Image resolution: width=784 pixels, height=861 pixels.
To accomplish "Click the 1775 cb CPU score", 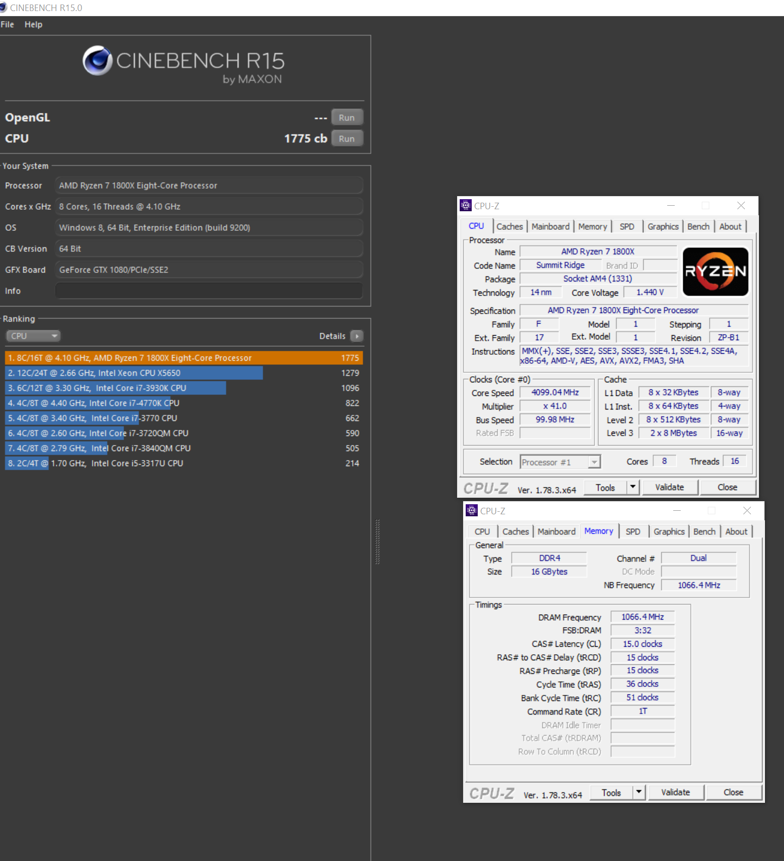I will 305,138.
